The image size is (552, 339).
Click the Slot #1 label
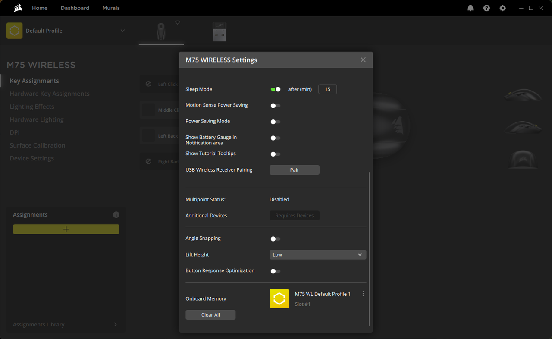coord(303,304)
